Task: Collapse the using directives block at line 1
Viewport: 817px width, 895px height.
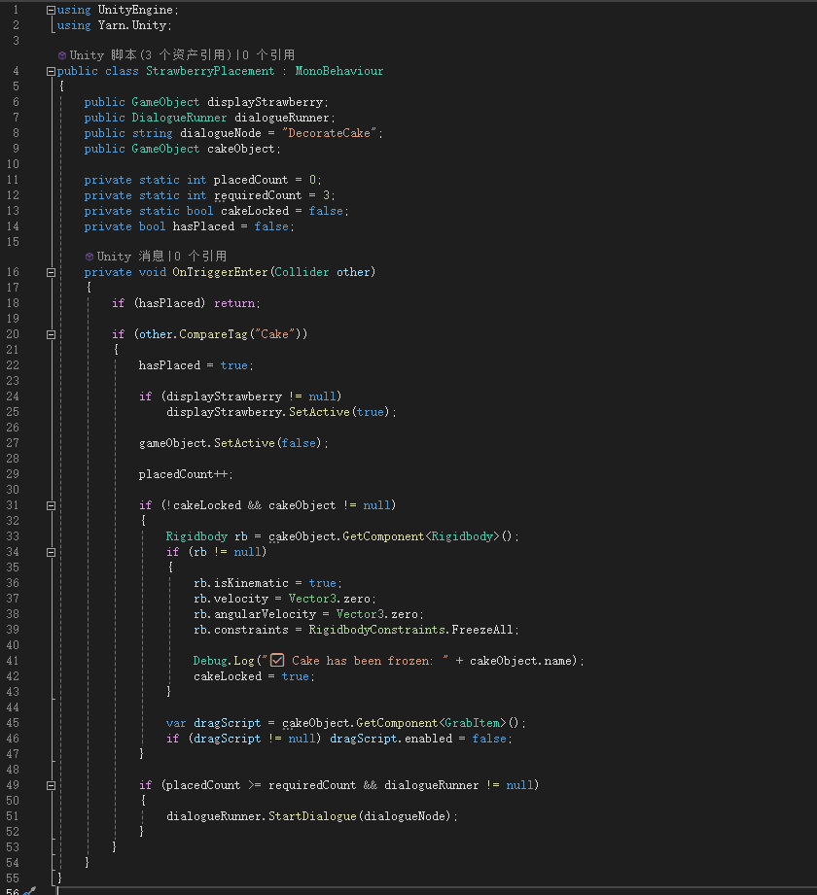Action: (x=51, y=11)
